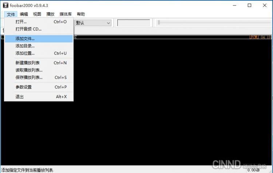
Task: Select 添加文件... menu item
Action: click(39, 39)
